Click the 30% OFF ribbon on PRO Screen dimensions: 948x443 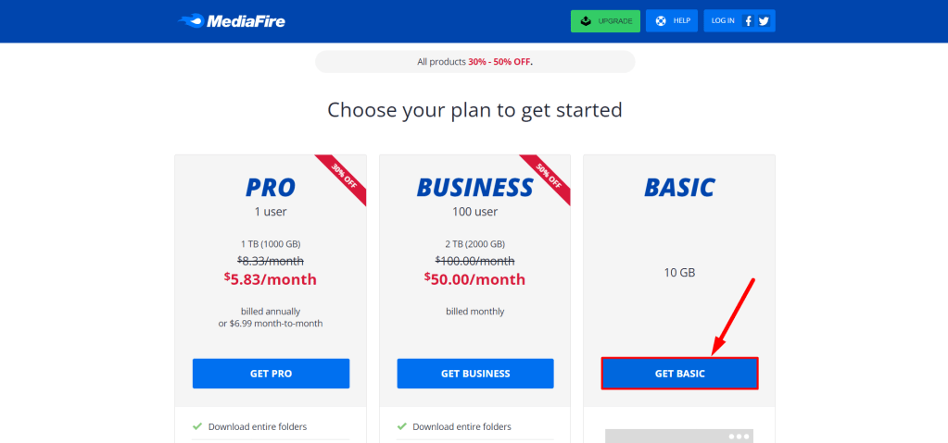click(342, 178)
